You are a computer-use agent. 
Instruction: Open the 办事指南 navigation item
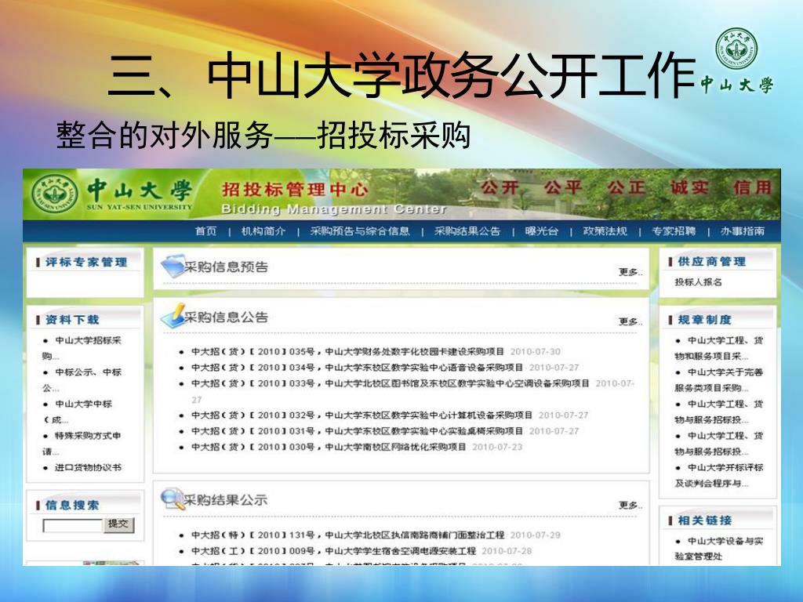click(x=743, y=231)
